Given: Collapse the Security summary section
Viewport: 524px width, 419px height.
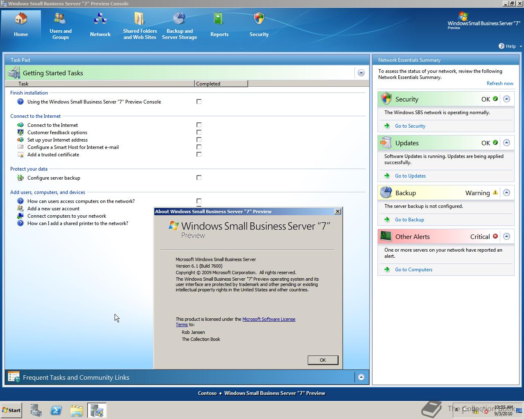Looking at the screenshot, I should (506, 99).
